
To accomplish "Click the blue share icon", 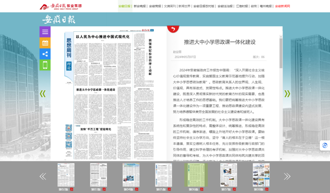I will (45, 54).
